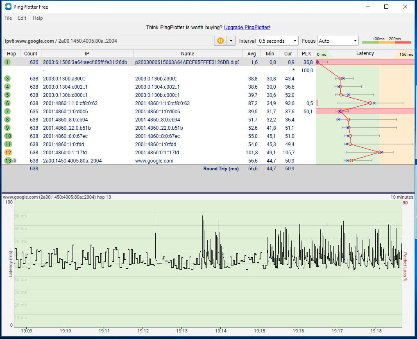Select hop 4 green circle icon
The height and width of the screenshot is (339, 417).
7,87
